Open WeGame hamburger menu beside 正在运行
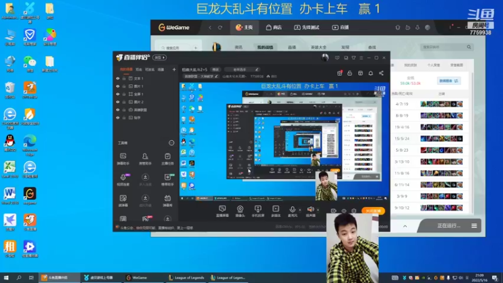503x283 pixels. pyautogui.click(x=474, y=226)
